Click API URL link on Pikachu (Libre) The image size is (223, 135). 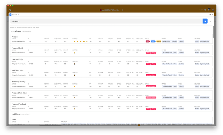pyautogui.click(x=19, y=75)
